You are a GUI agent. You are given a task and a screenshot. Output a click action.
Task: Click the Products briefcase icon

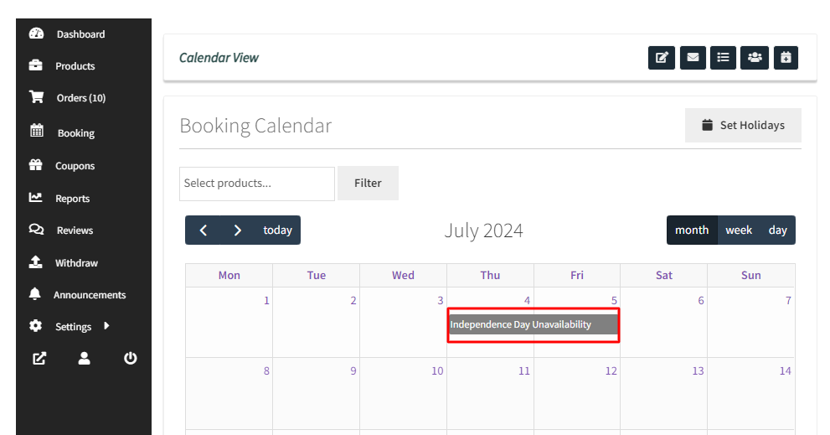pos(35,65)
